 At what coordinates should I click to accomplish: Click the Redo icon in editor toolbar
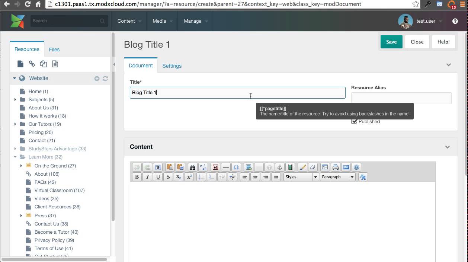pos(147,167)
